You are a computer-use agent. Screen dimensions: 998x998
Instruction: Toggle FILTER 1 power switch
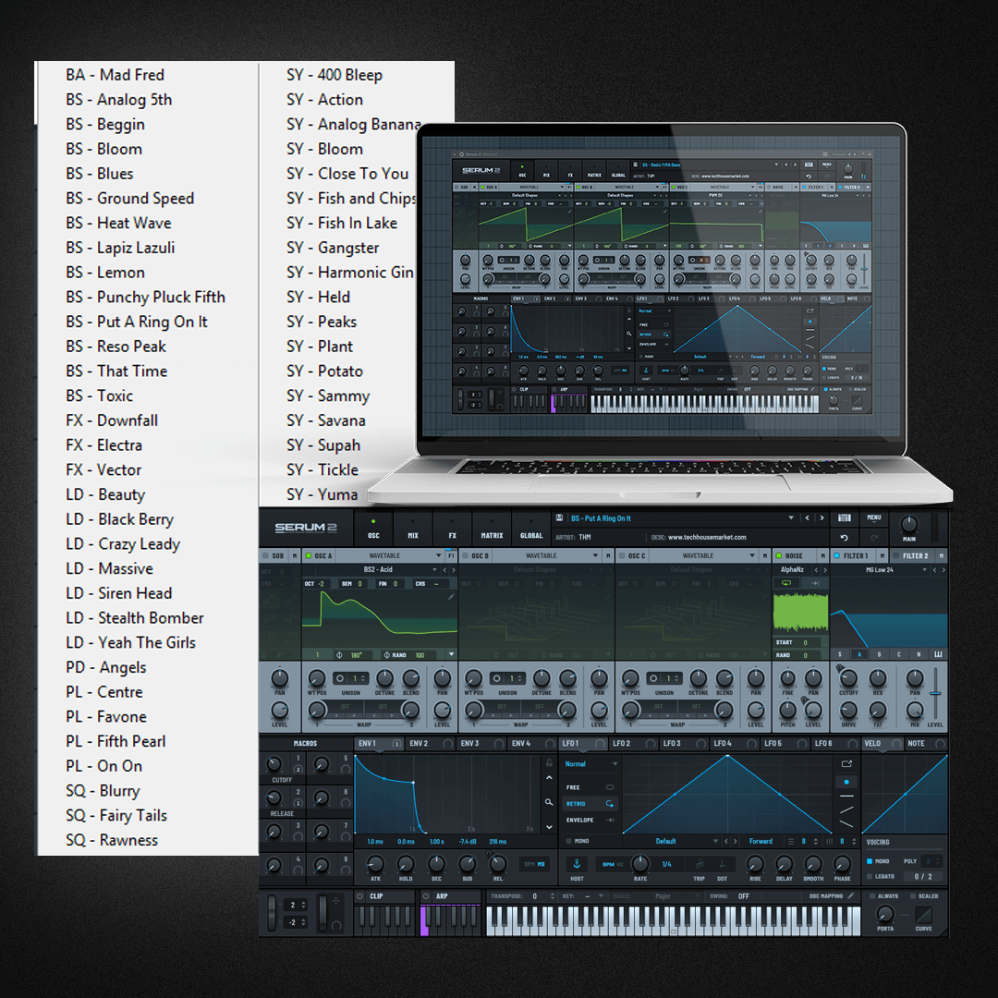[837, 555]
